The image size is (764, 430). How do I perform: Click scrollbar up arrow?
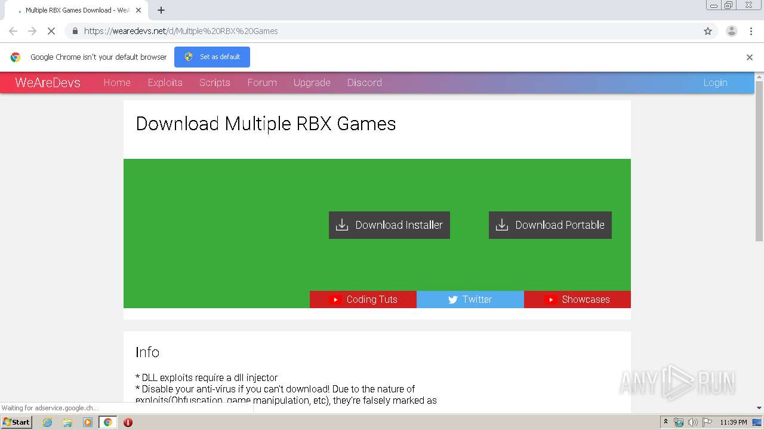(x=759, y=76)
